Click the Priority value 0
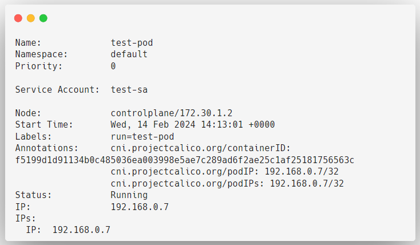 113,66
